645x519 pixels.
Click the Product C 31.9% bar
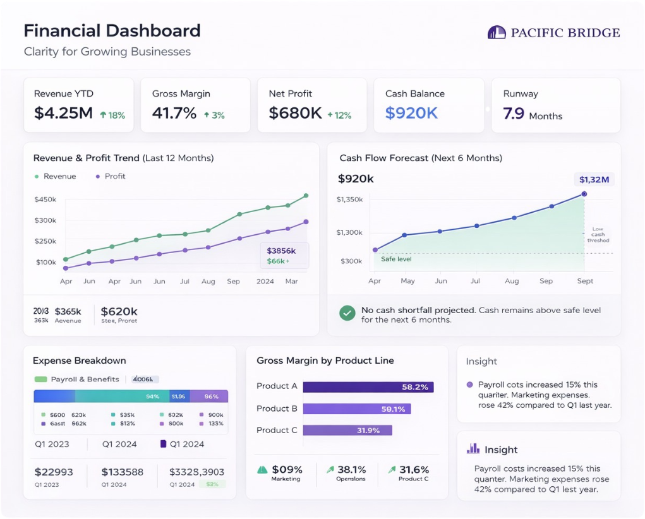(x=347, y=430)
